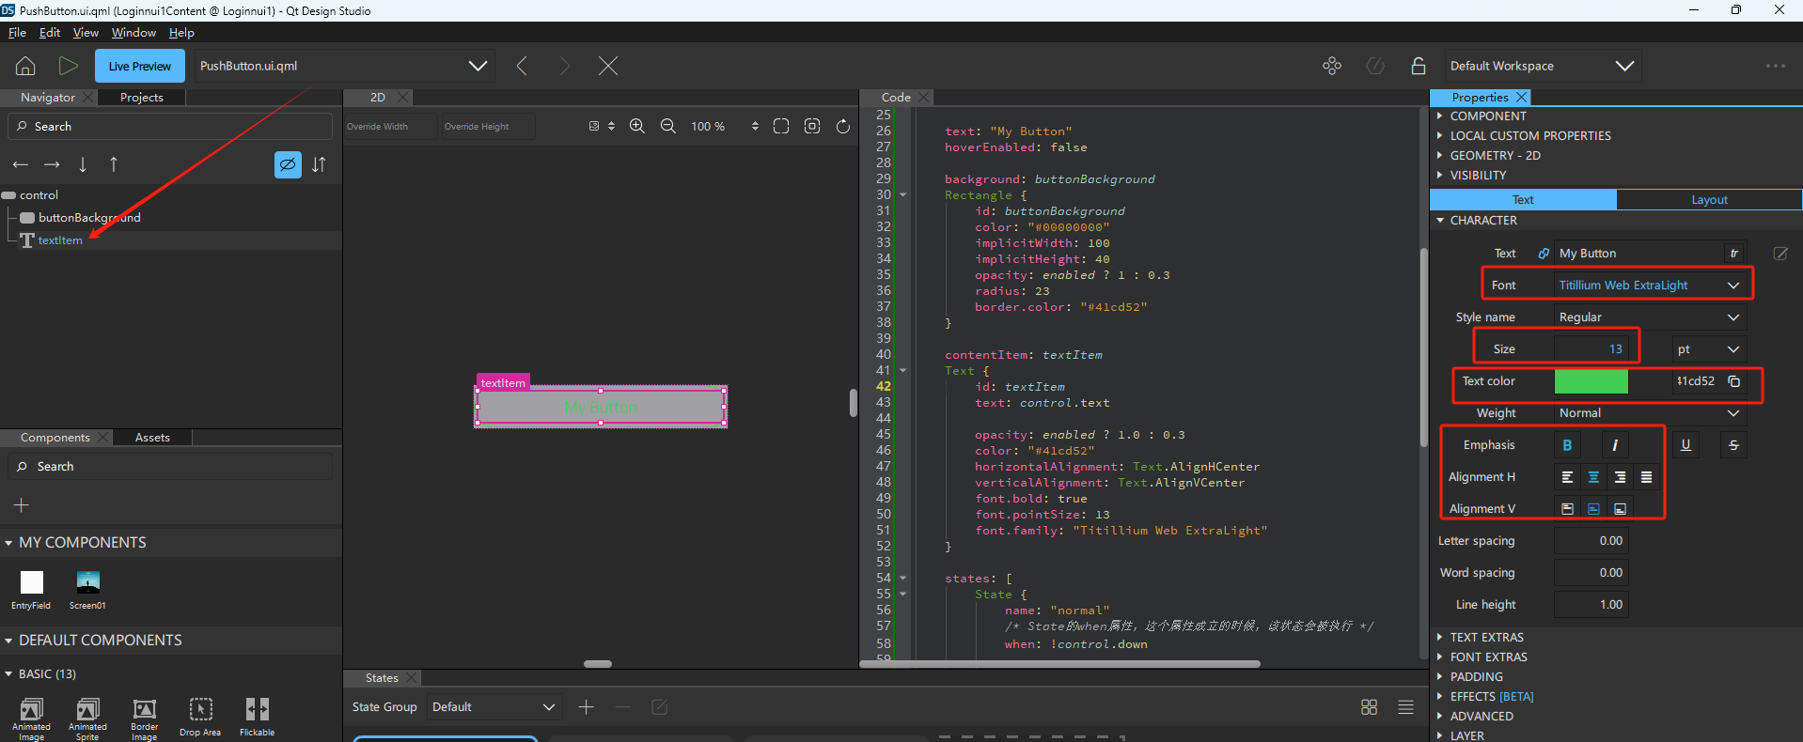Open the Style name dropdown
This screenshot has width=1803, height=742.
[1650, 317]
